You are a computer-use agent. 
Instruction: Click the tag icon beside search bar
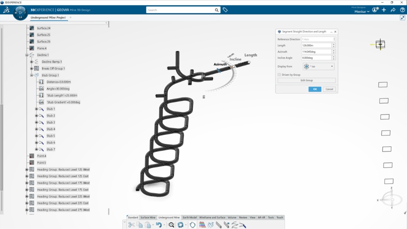click(225, 10)
